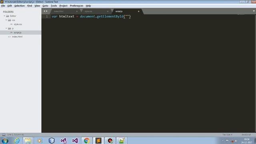Open Google Chrome from taskbar
Image resolution: width=256 pixels, height=144 pixels.
pyautogui.click(x=87, y=141)
